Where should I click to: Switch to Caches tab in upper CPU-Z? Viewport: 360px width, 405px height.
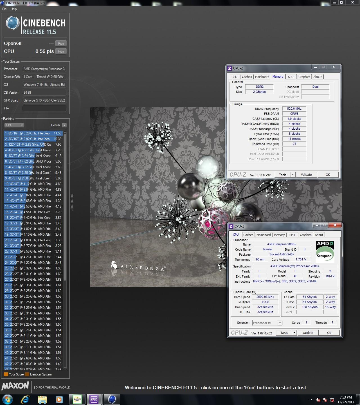pyautogui.click(x=247, y=77)
